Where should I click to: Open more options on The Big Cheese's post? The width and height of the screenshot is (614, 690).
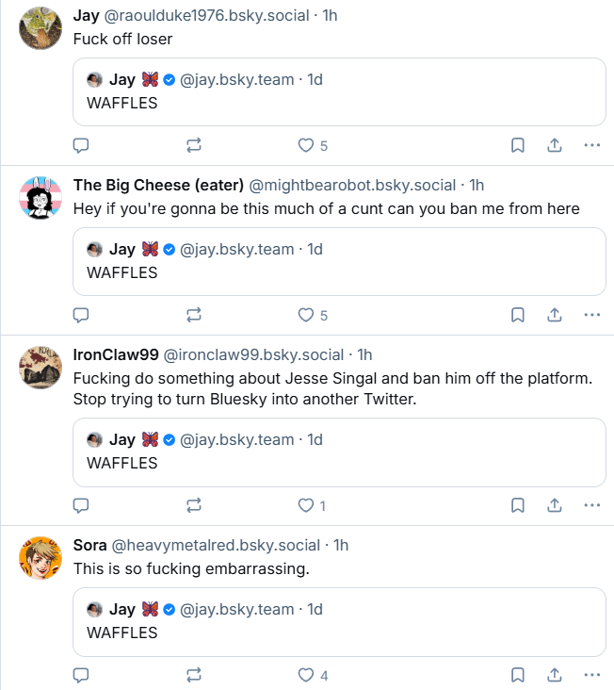point(591,315)
